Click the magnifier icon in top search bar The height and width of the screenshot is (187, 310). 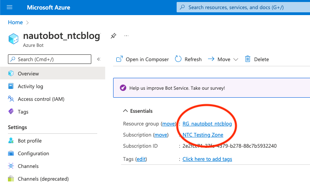182,7
